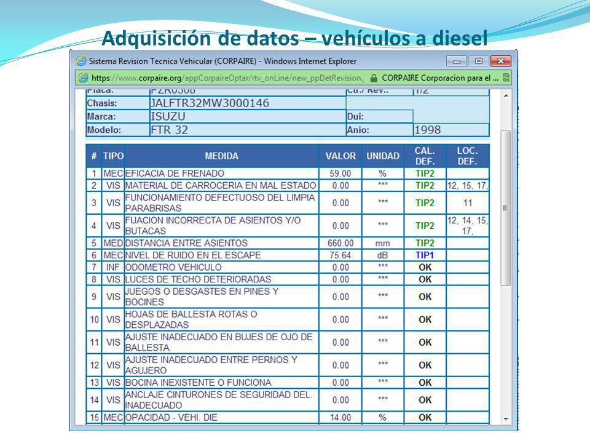Click the CORPAIRE Corporacion certificate label
Viewport: 590px width, 443px height.
pos(440,78)
